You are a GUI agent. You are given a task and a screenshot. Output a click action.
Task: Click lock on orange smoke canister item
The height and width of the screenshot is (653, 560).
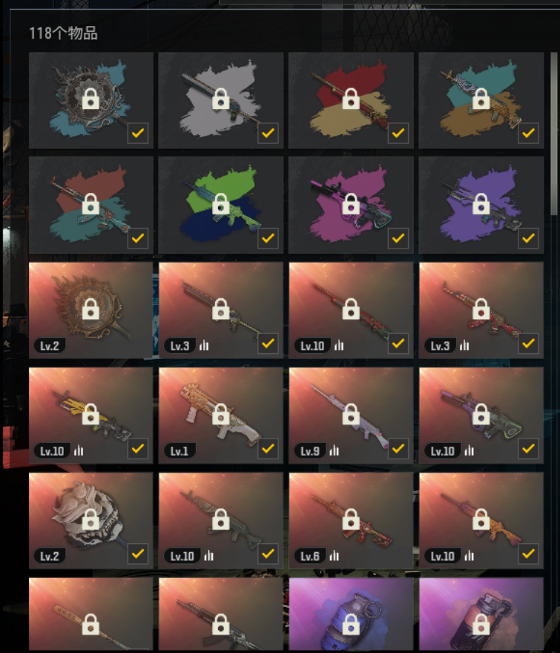(481, 624)
